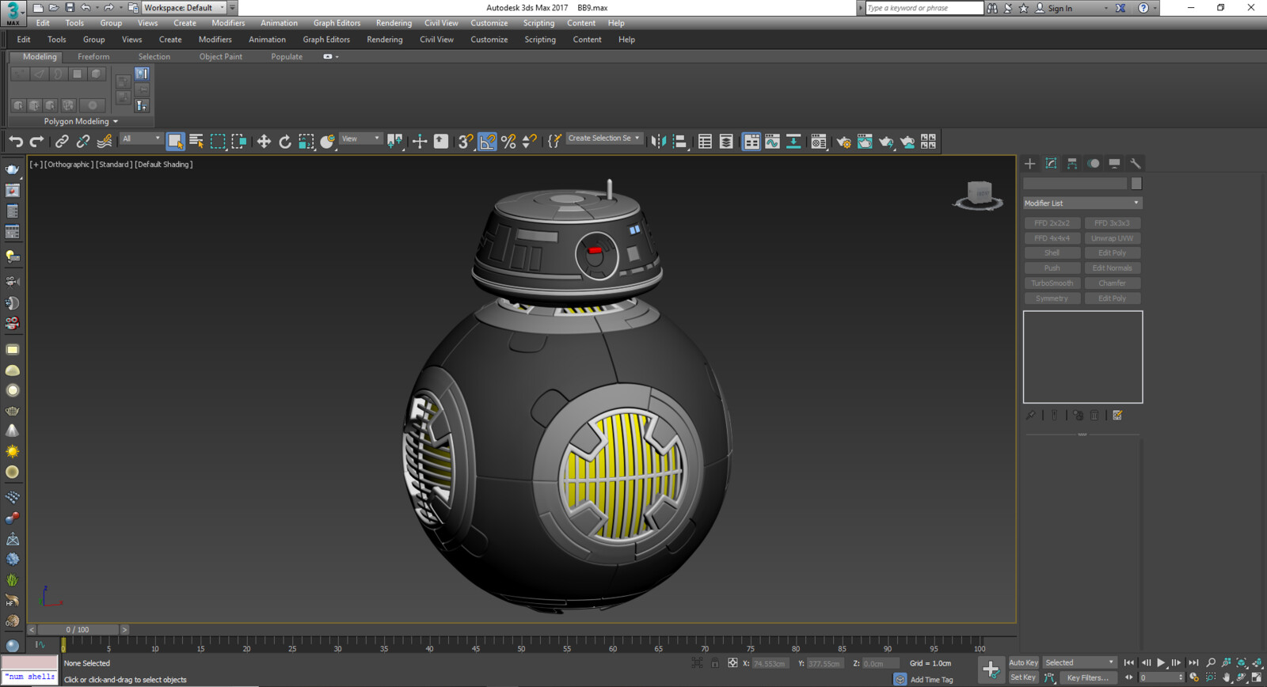Screen dimensions: 1267x687
Task: Toggle the Ribbon display button
Action: coord(751,142)
